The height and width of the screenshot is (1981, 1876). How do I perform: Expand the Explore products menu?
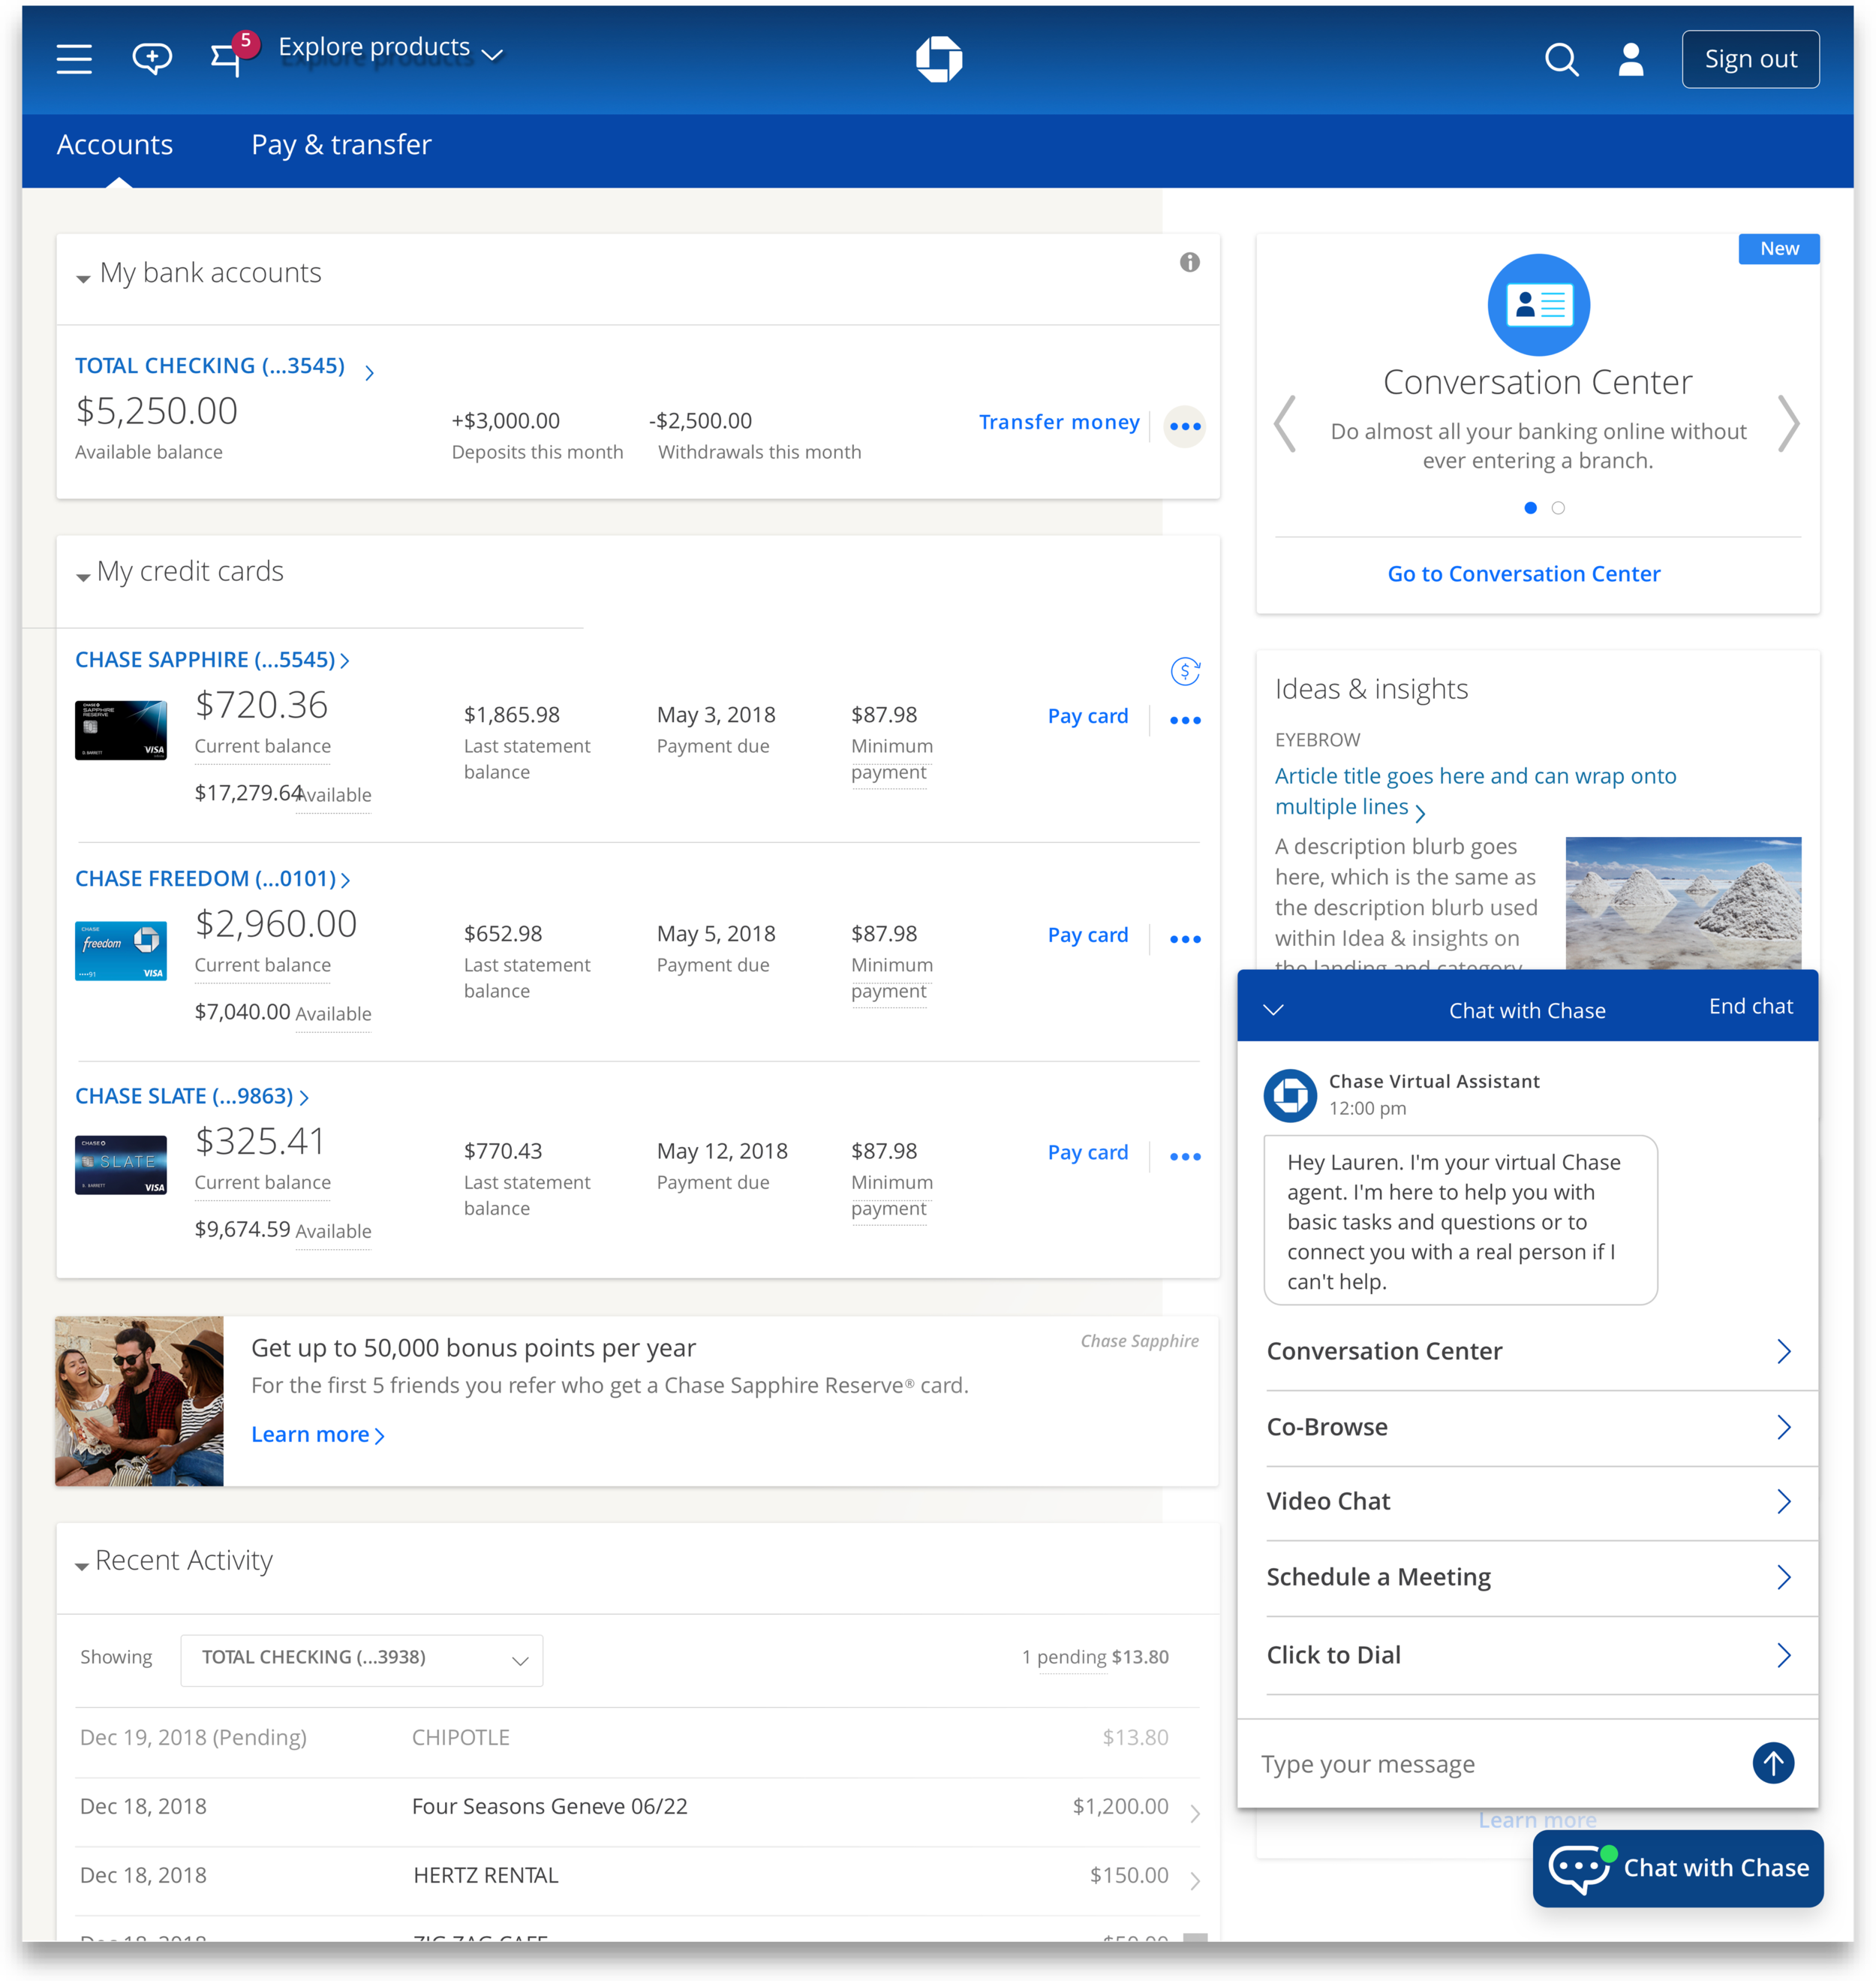(390, 48)
